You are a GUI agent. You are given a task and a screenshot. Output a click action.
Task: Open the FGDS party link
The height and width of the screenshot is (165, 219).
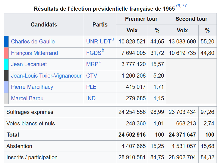point(94,53)
